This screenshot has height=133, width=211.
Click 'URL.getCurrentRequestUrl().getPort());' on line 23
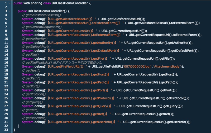pyautogui.click(x=147, y=90)
